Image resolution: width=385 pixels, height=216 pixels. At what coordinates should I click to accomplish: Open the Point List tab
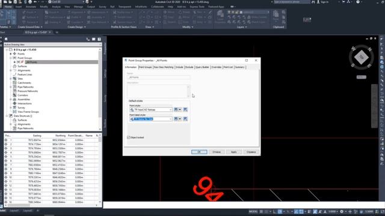[228, 67]
